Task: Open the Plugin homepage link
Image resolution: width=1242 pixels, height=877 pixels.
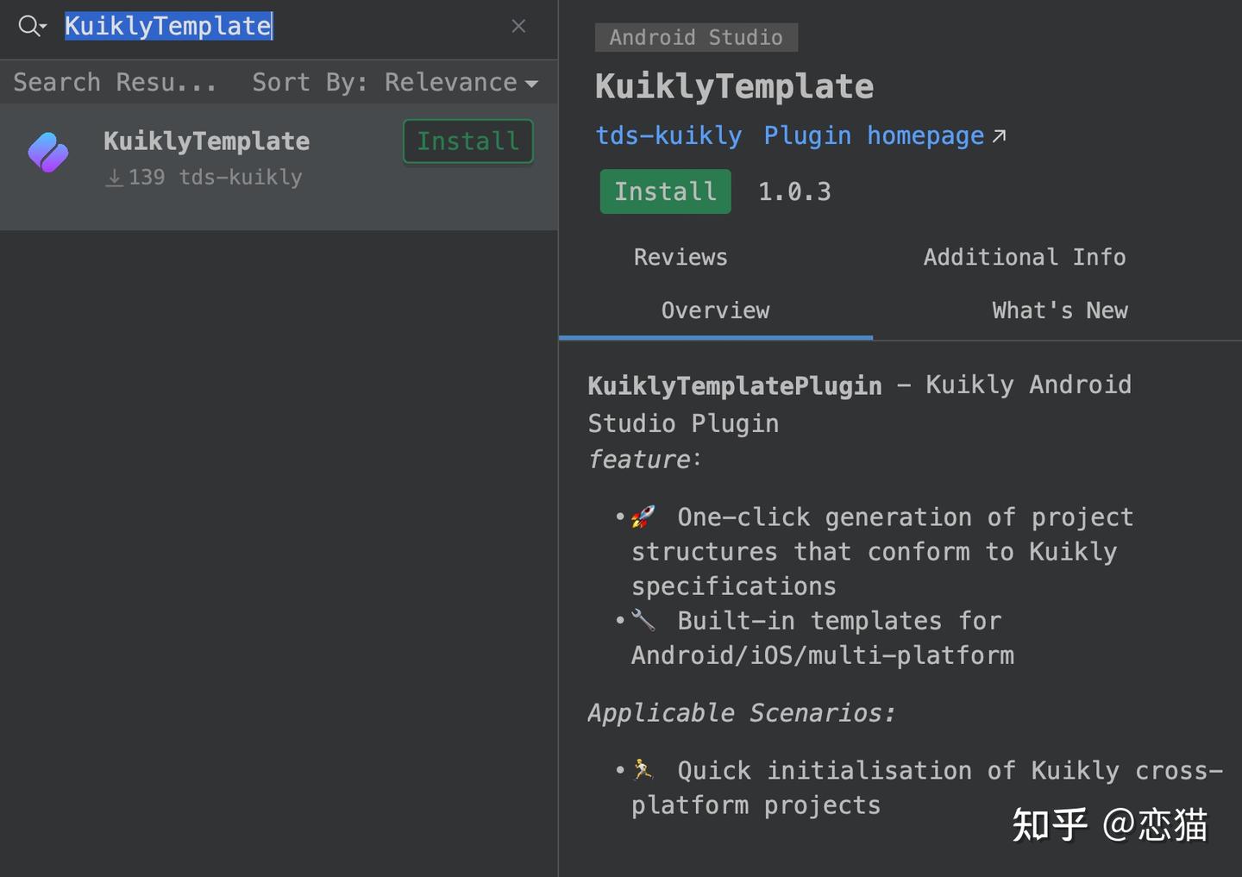Action: click(873, 136)
